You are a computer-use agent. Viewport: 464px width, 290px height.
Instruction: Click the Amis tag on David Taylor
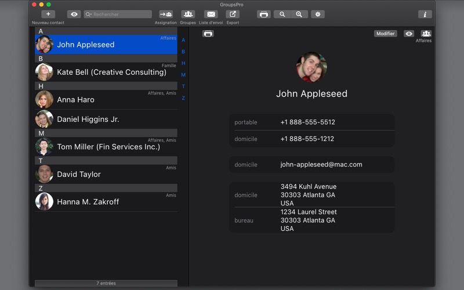pyautogui.click(x=171, y=168)
